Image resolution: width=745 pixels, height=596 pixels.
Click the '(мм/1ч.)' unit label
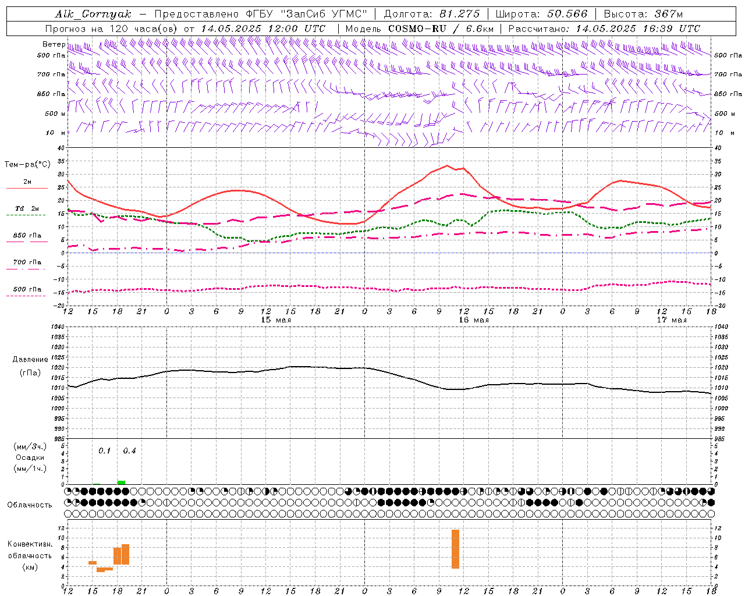(30, 469)
